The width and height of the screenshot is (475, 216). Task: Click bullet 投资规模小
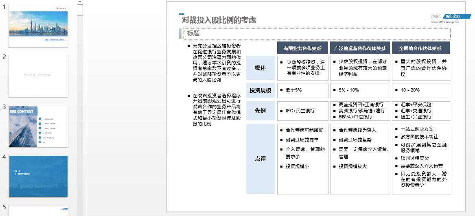297,166
